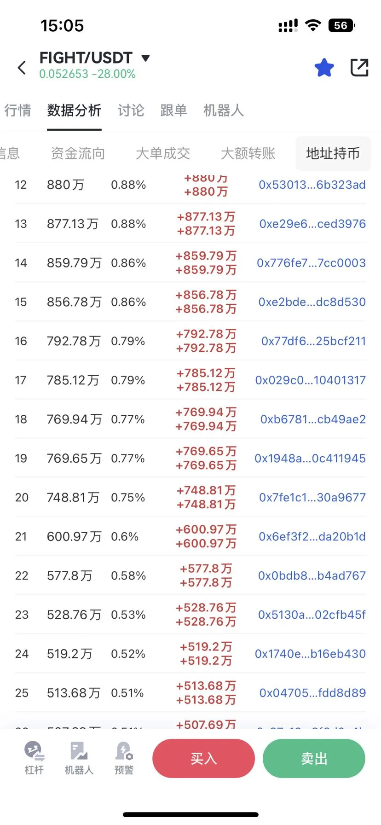Tap the green 卖出 button
Screen dimensions: 381x825
click(314, 758)
